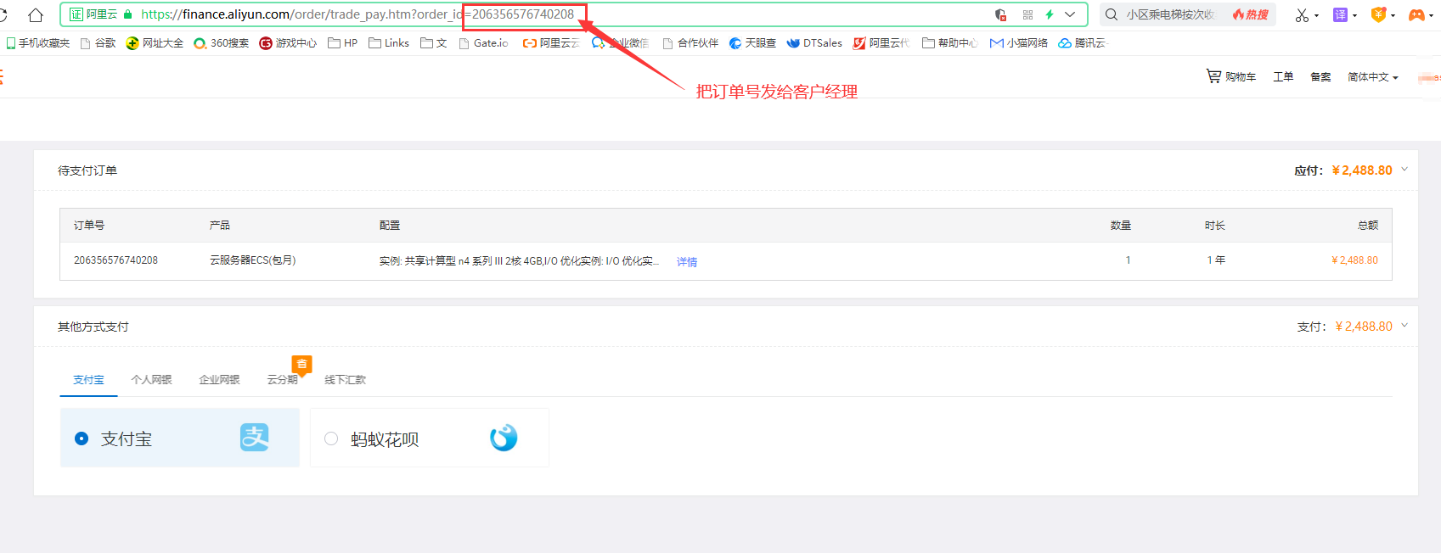Viewport: 1441px width, 553px height.
Task: Open the 购物车 shopping cart link
Action: coord(1231,77)
